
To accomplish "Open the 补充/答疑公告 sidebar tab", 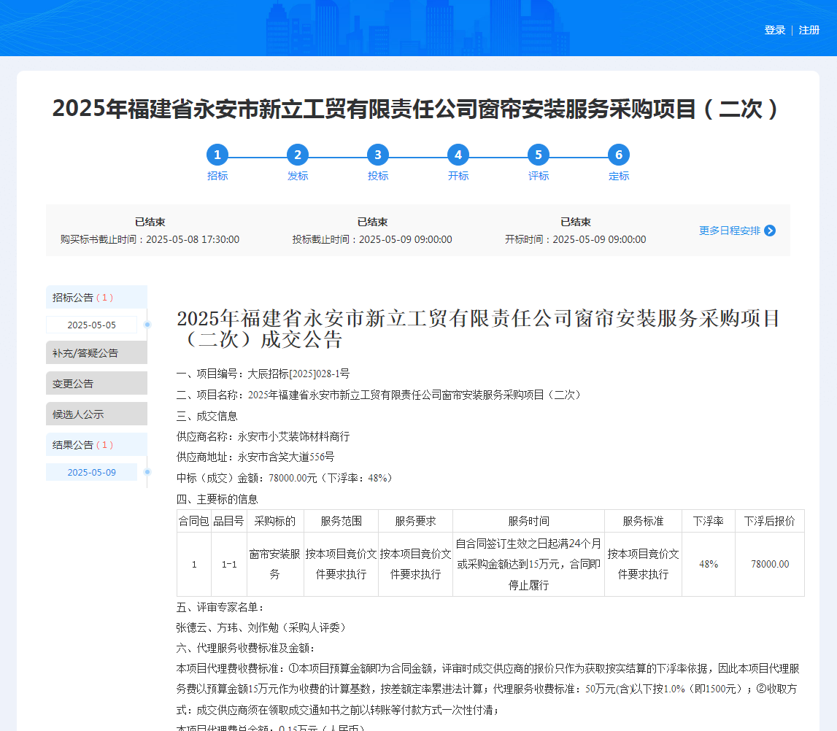I will point(96,352).
